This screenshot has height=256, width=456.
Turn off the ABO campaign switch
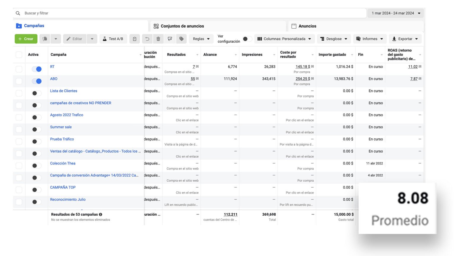coord(37,81)
